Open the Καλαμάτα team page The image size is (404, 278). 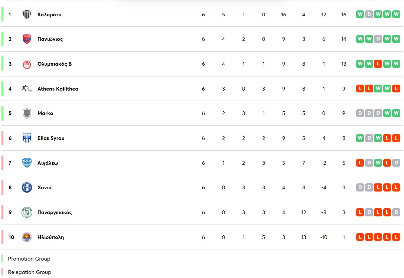click(49, 14)
